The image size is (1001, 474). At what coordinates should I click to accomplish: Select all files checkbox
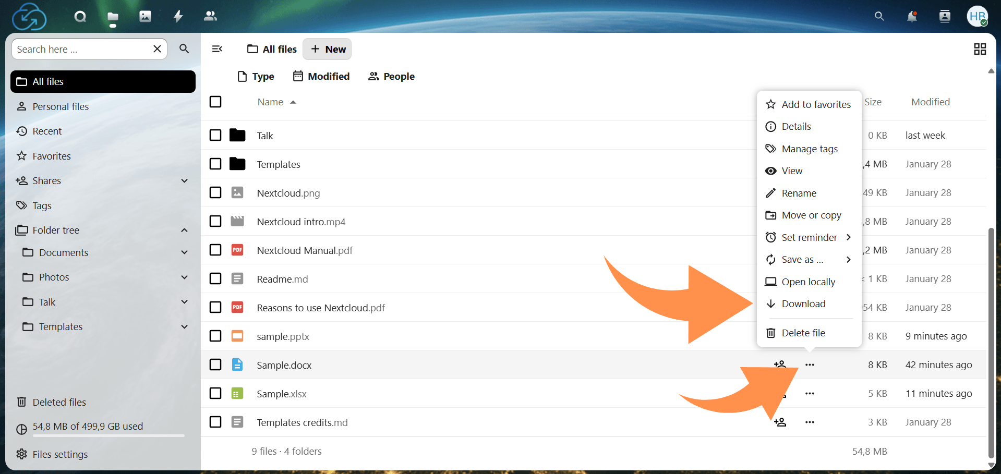(215, 102)
